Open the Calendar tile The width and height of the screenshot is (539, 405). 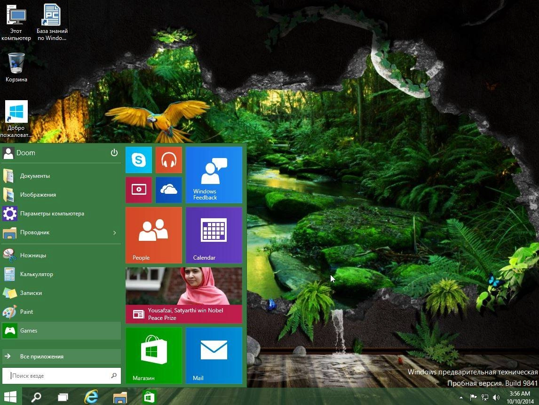coord(214,235)
